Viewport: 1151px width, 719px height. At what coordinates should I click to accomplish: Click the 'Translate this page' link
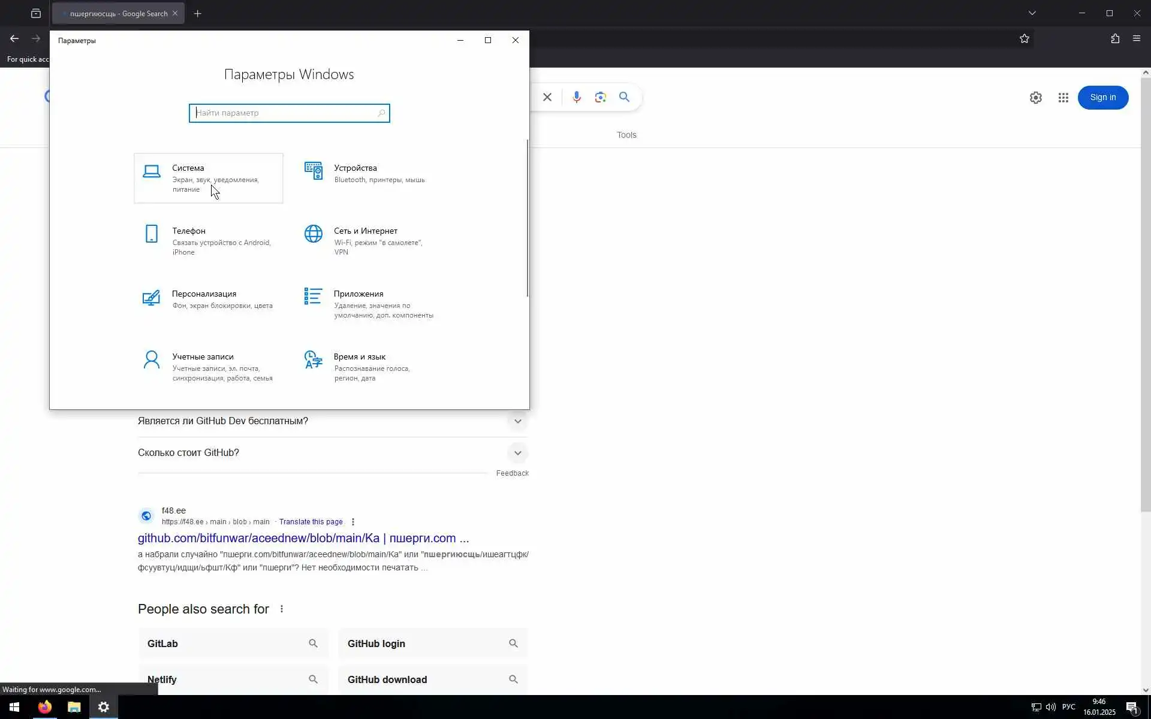(x=311, y=522)
